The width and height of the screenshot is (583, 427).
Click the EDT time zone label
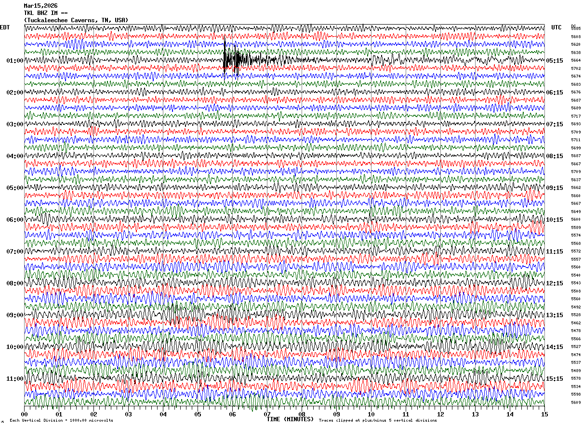coord(5,27)
